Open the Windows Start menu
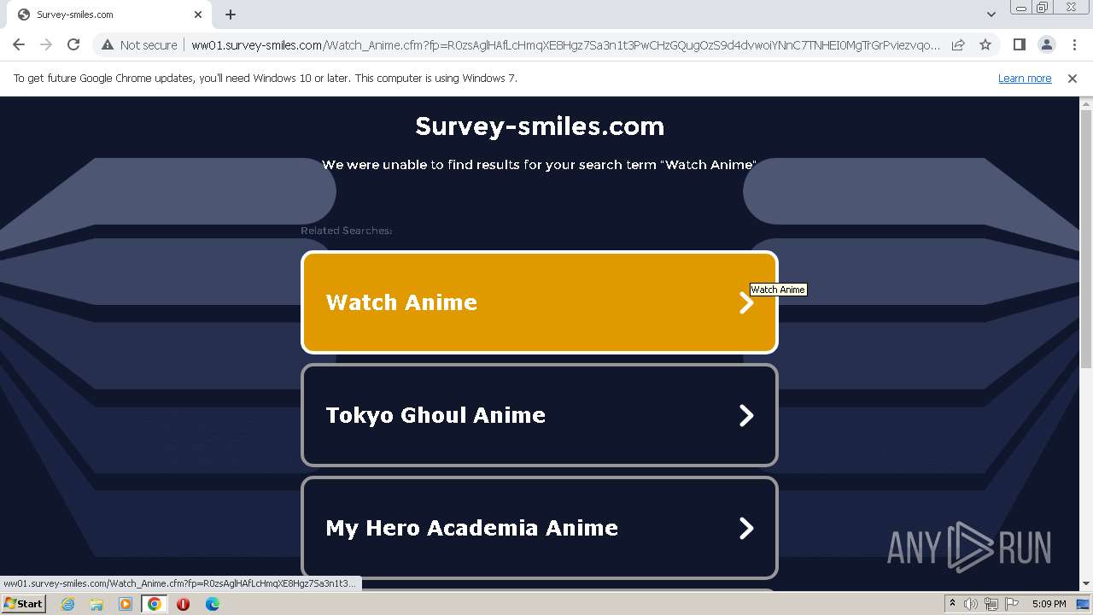 23,604
